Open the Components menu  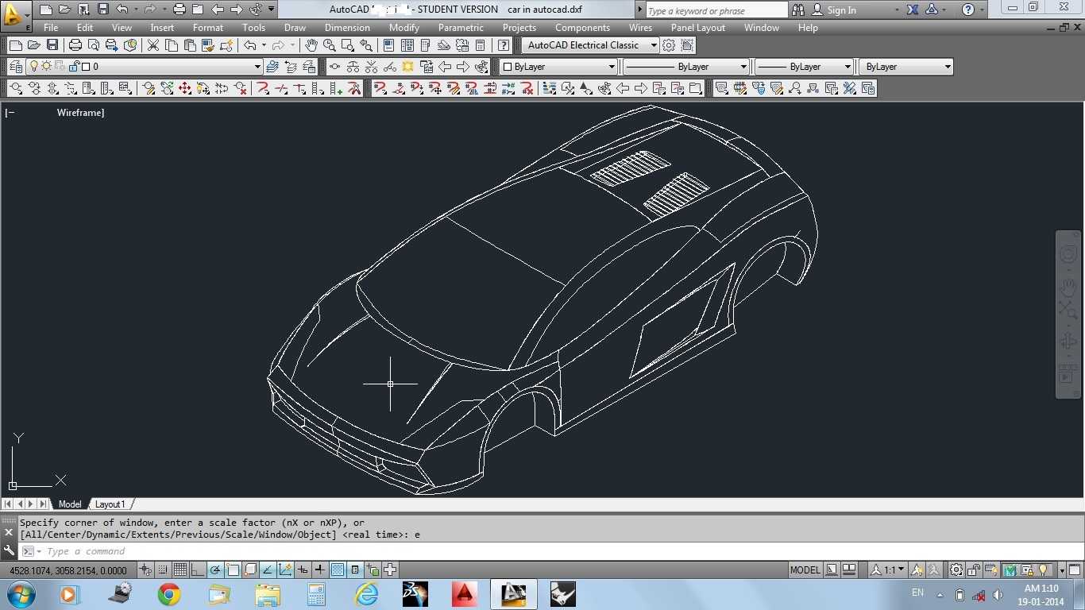[582, 28]
